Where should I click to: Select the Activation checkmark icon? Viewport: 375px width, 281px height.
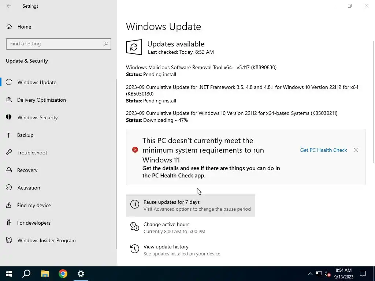pos(9,188)
